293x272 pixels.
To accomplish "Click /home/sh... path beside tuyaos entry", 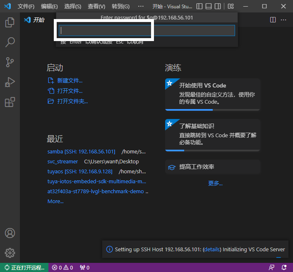I will coord(132,172).
